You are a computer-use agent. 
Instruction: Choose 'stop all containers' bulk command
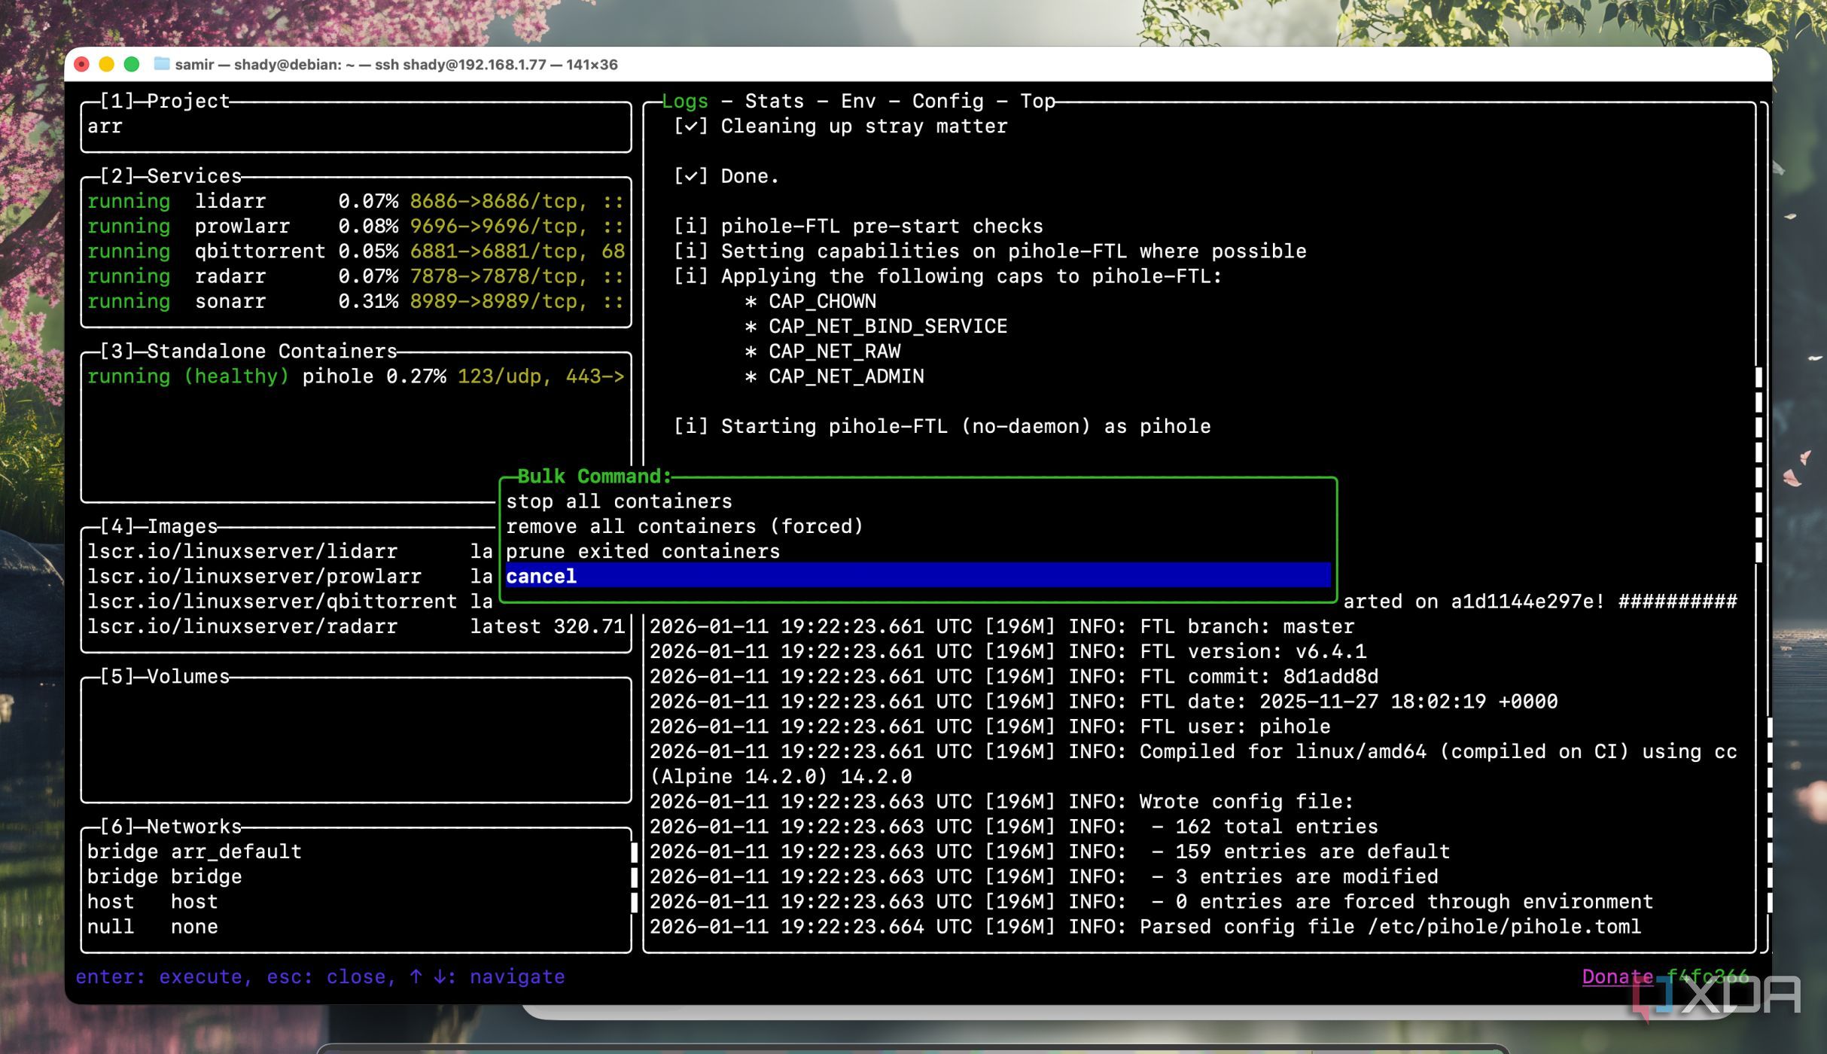pos(918,501)
